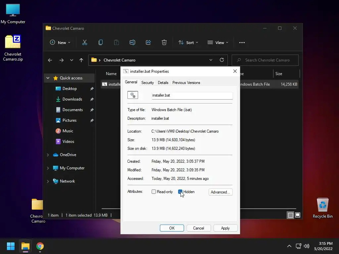Open Documents in Quick access

point(73,110)
